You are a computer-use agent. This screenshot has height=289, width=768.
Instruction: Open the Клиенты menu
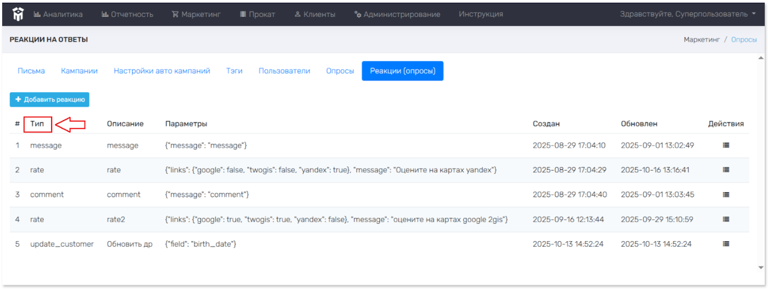[x=315, y=14]
